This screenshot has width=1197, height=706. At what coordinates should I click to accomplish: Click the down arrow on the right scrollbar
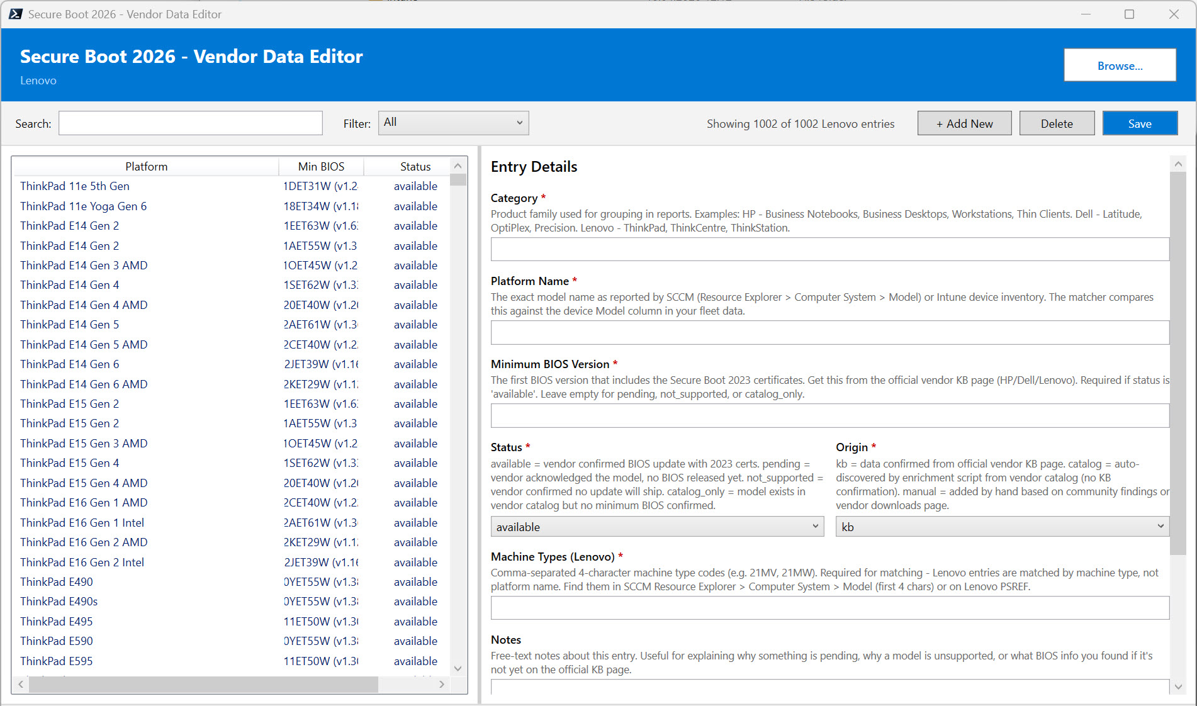1178,687
